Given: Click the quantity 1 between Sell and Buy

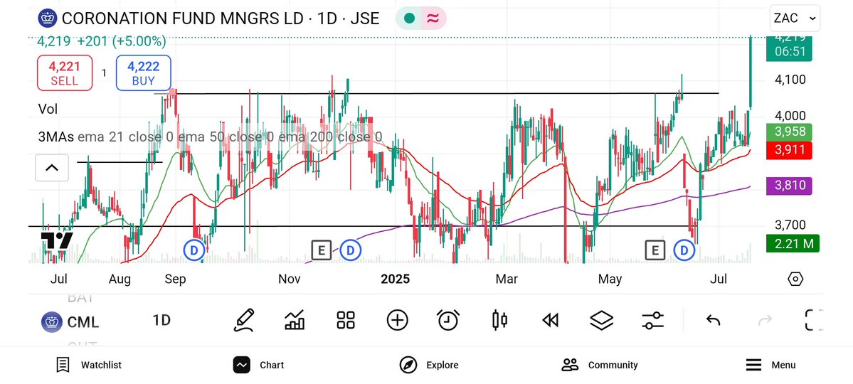Looking at the screenshot, I should point(104,73).
